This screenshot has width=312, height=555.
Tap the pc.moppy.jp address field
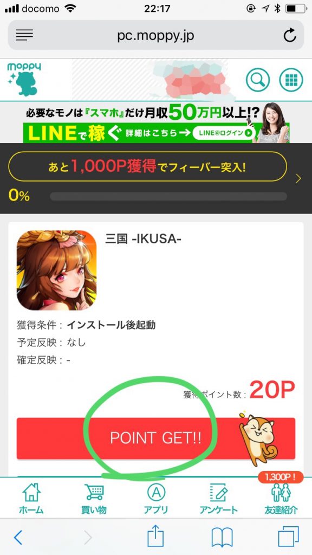(155, 35)
